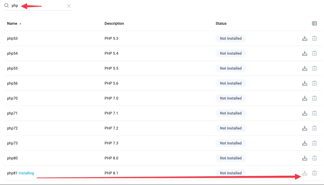Click Not installed badge for php71
Screen dimensions: 324x185
[231, 113]
